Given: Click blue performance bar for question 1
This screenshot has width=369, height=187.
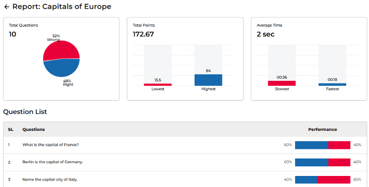Looking at the screenshot, I should tap(311, 145).
